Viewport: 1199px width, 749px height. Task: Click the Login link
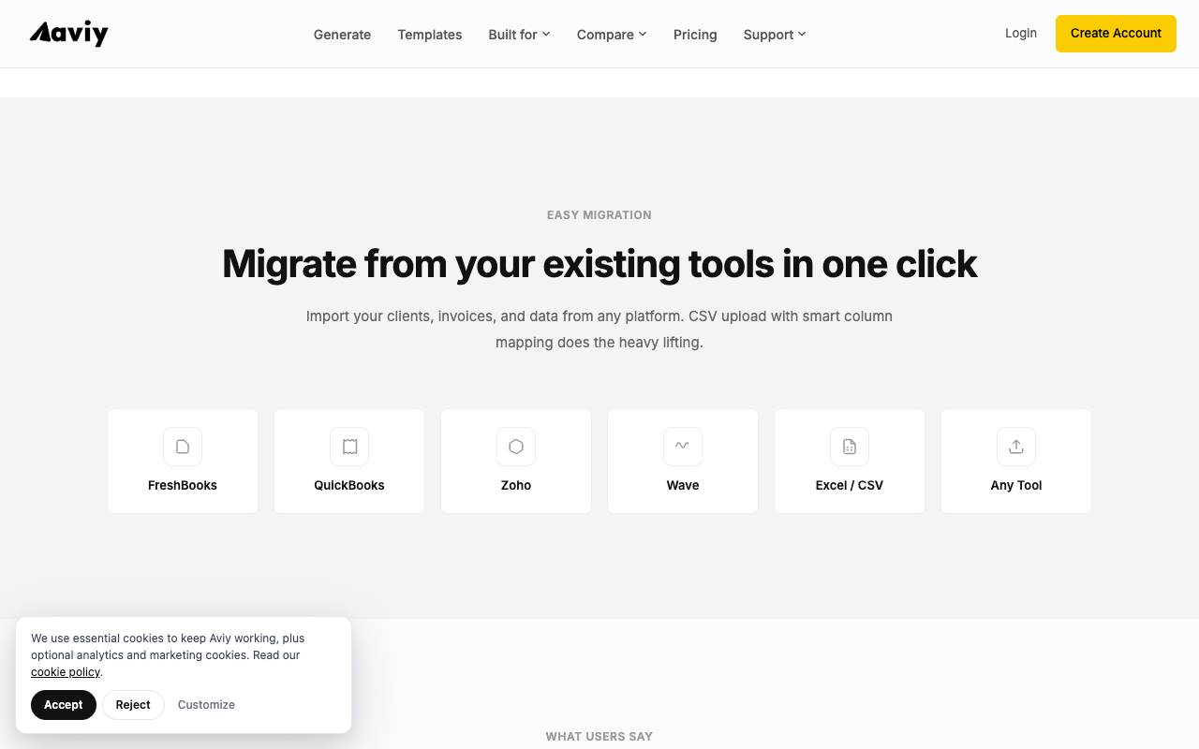[x=1021, y=33]
